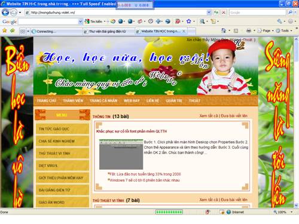This screenshot has width=299, height=224.
Task: Open the address bar dropdown arrow
Action: pyautogui.click(x=209, y=13)
